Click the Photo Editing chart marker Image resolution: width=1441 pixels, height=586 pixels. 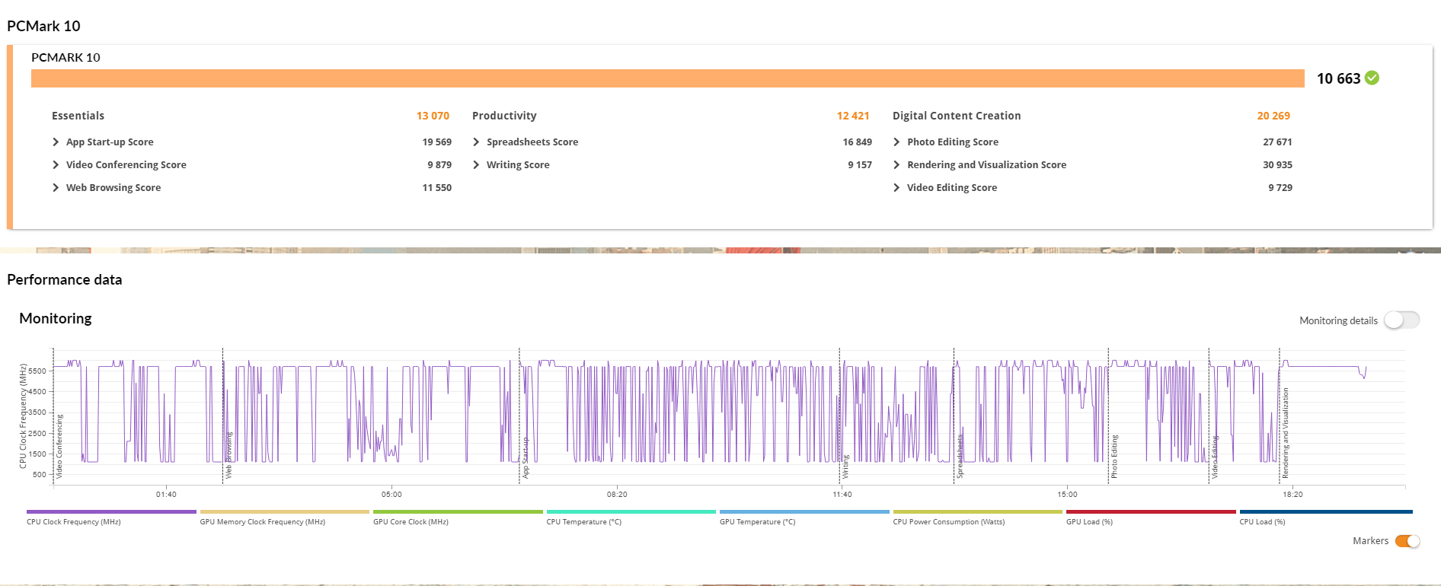pos(1114,457)
